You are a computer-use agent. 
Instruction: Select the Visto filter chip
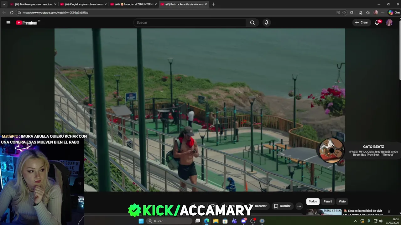click(x=342, y=201)
